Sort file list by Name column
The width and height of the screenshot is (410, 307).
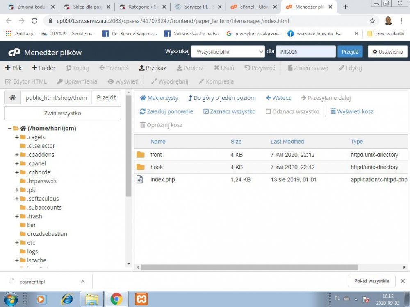point(158,142)
